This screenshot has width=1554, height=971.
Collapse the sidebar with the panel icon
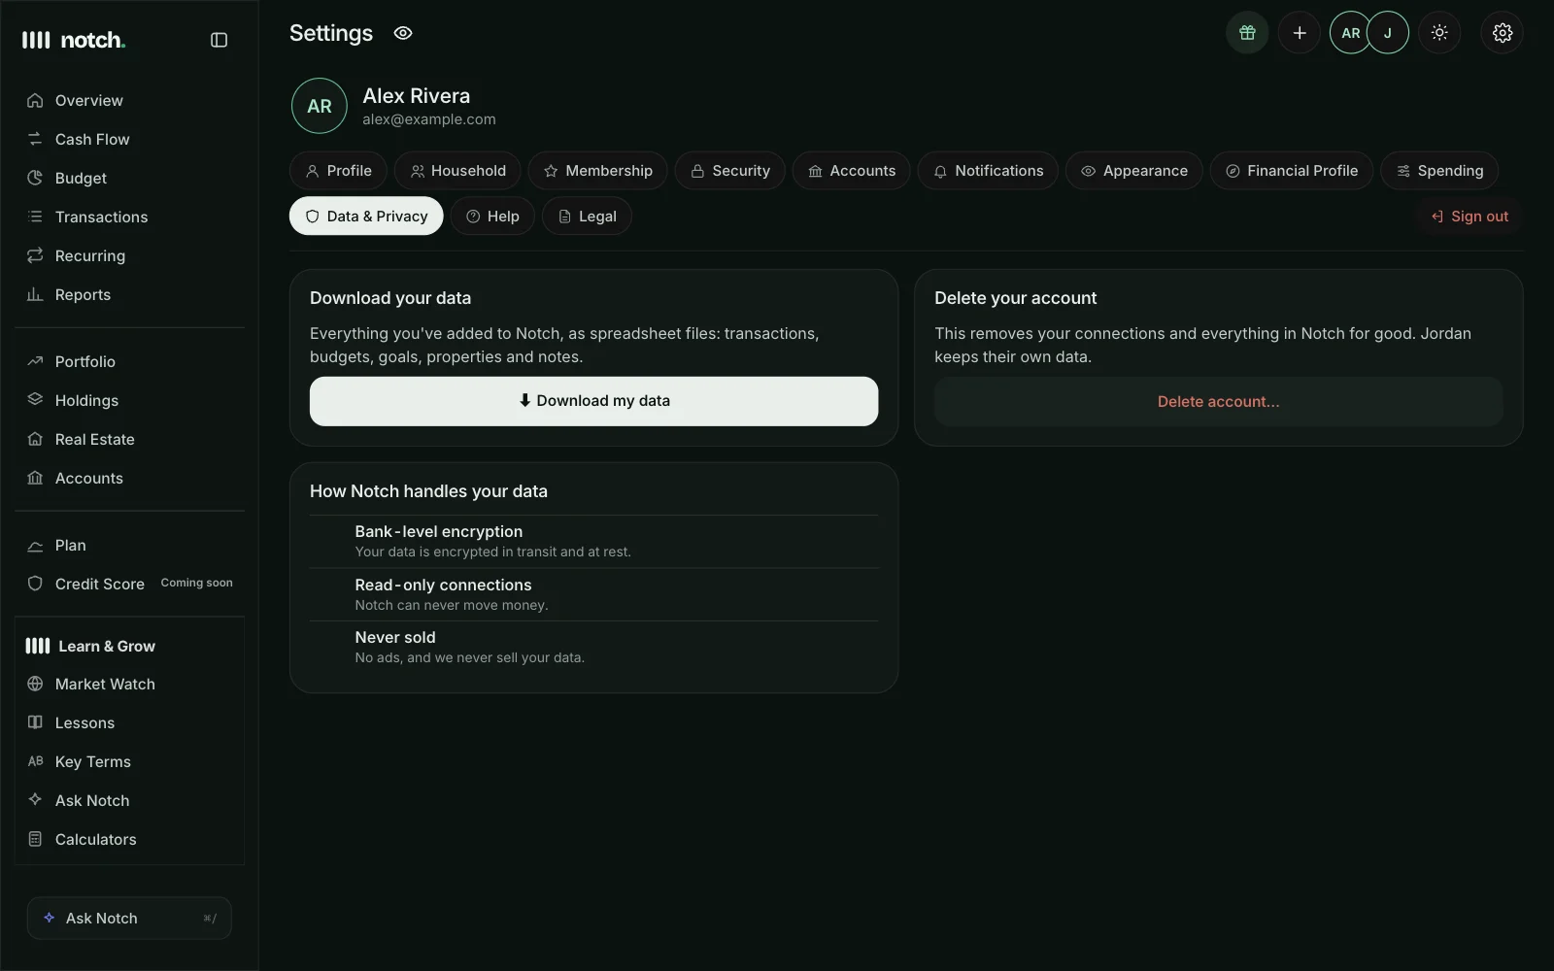point(219,40)
